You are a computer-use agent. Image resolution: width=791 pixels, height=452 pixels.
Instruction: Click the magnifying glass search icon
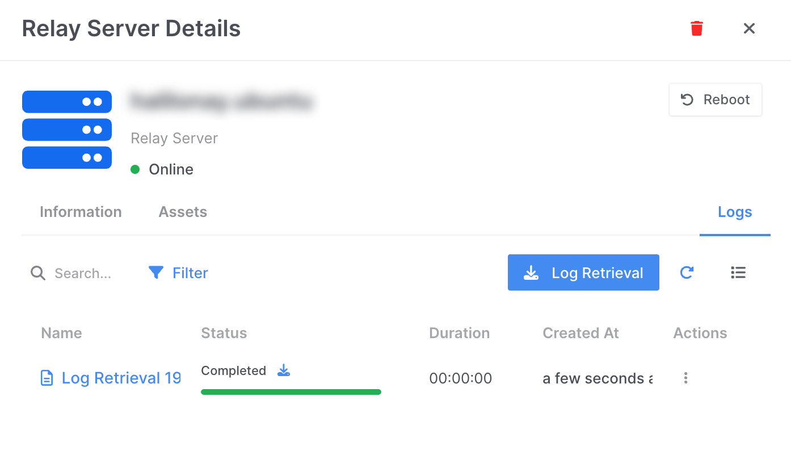[38, 274]
